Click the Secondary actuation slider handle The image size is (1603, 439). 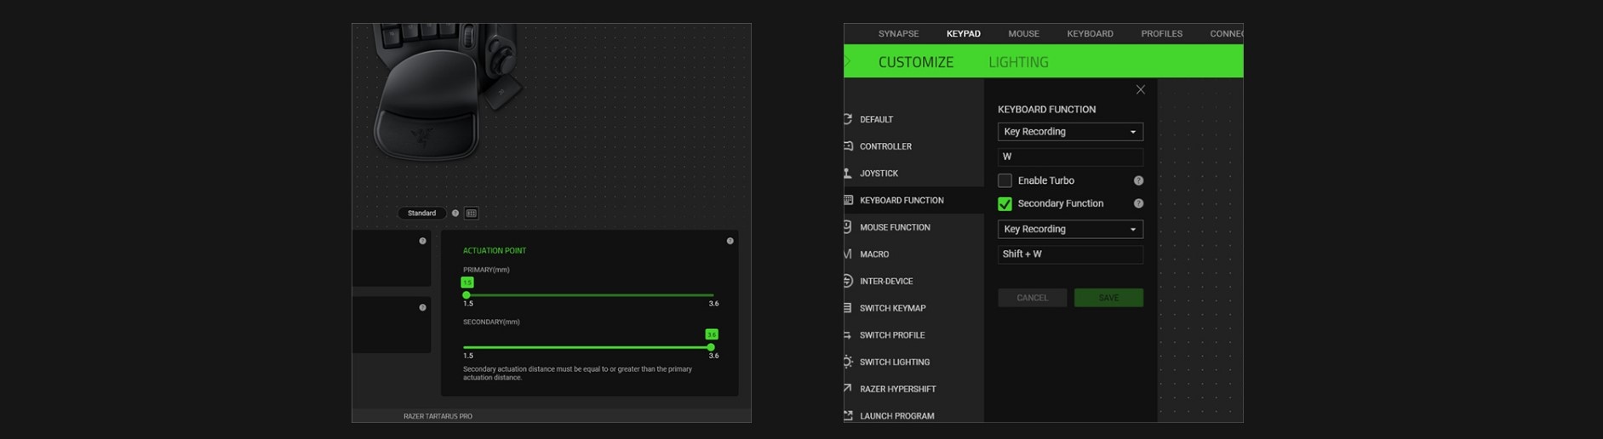click(x=711, y=347)
